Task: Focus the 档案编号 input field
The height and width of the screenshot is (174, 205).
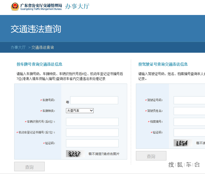Action: tap(189, 122)
